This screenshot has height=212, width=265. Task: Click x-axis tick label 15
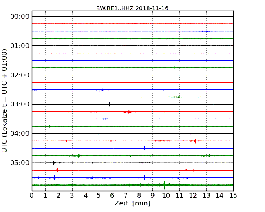pos(233,196)
